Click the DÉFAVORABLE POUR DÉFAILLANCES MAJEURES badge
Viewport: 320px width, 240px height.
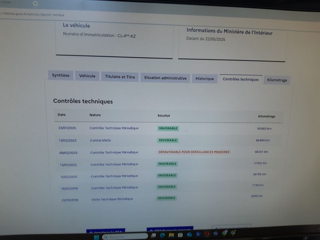pos(194,152)
